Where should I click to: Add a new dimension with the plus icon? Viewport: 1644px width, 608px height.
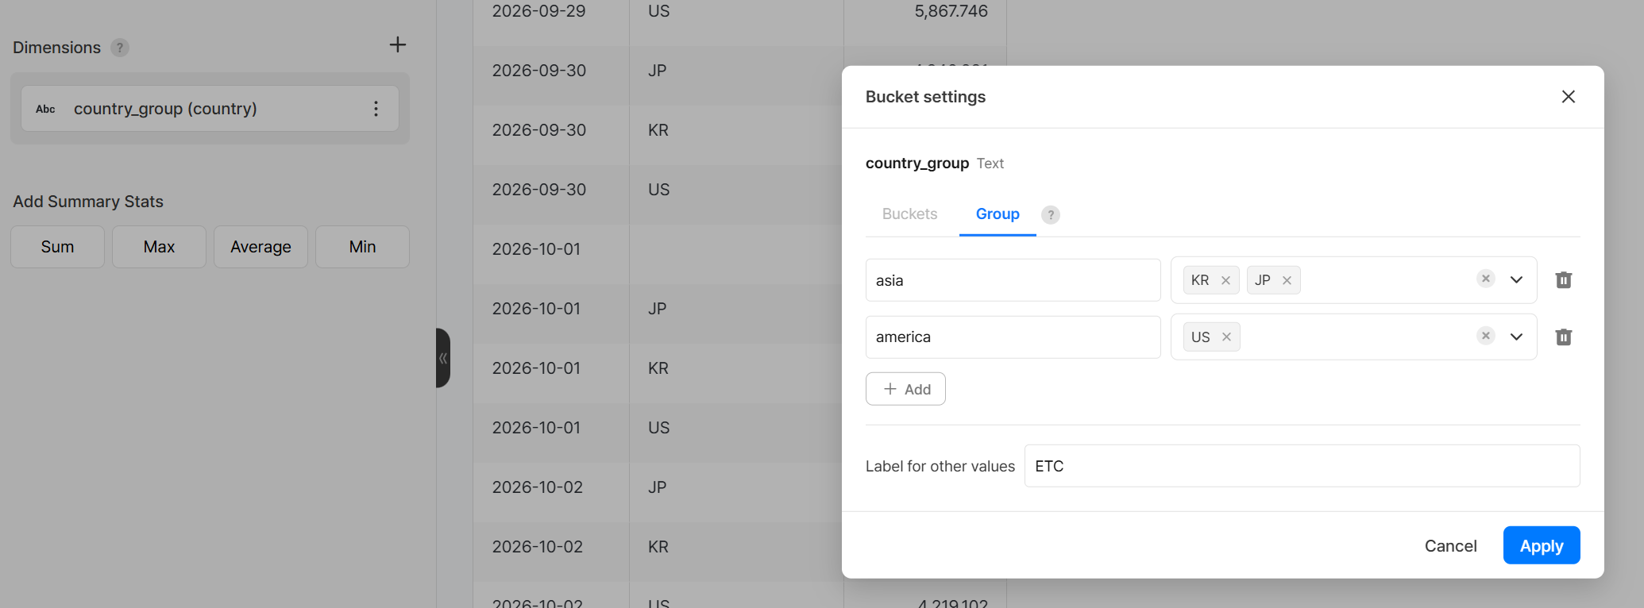coord(398,44)
